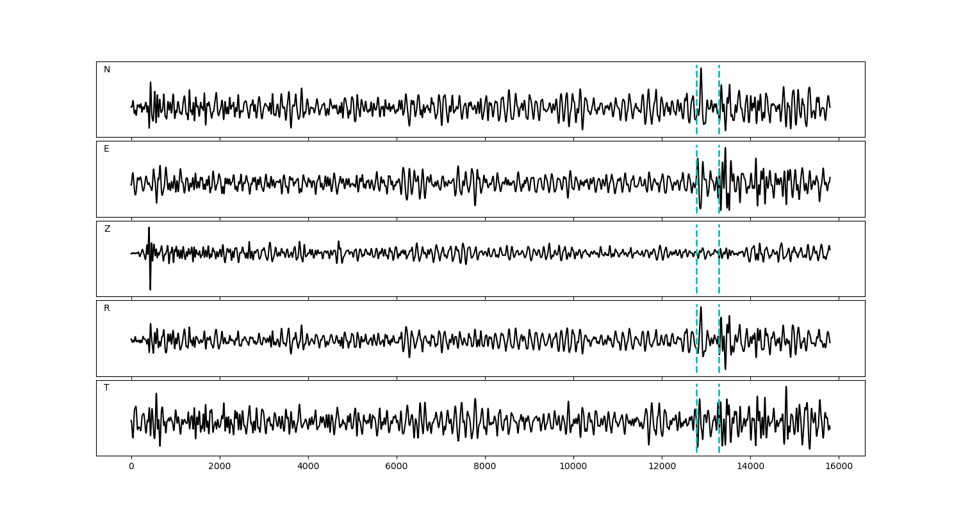Click the 0 x-axis tick label

[131, 467]
